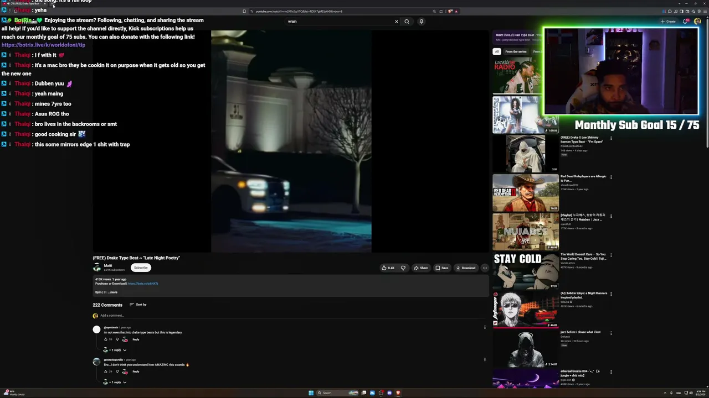Click the YouTube search magnifier button
The width and height of the screenshot is (709, 398).
point(407,22)
